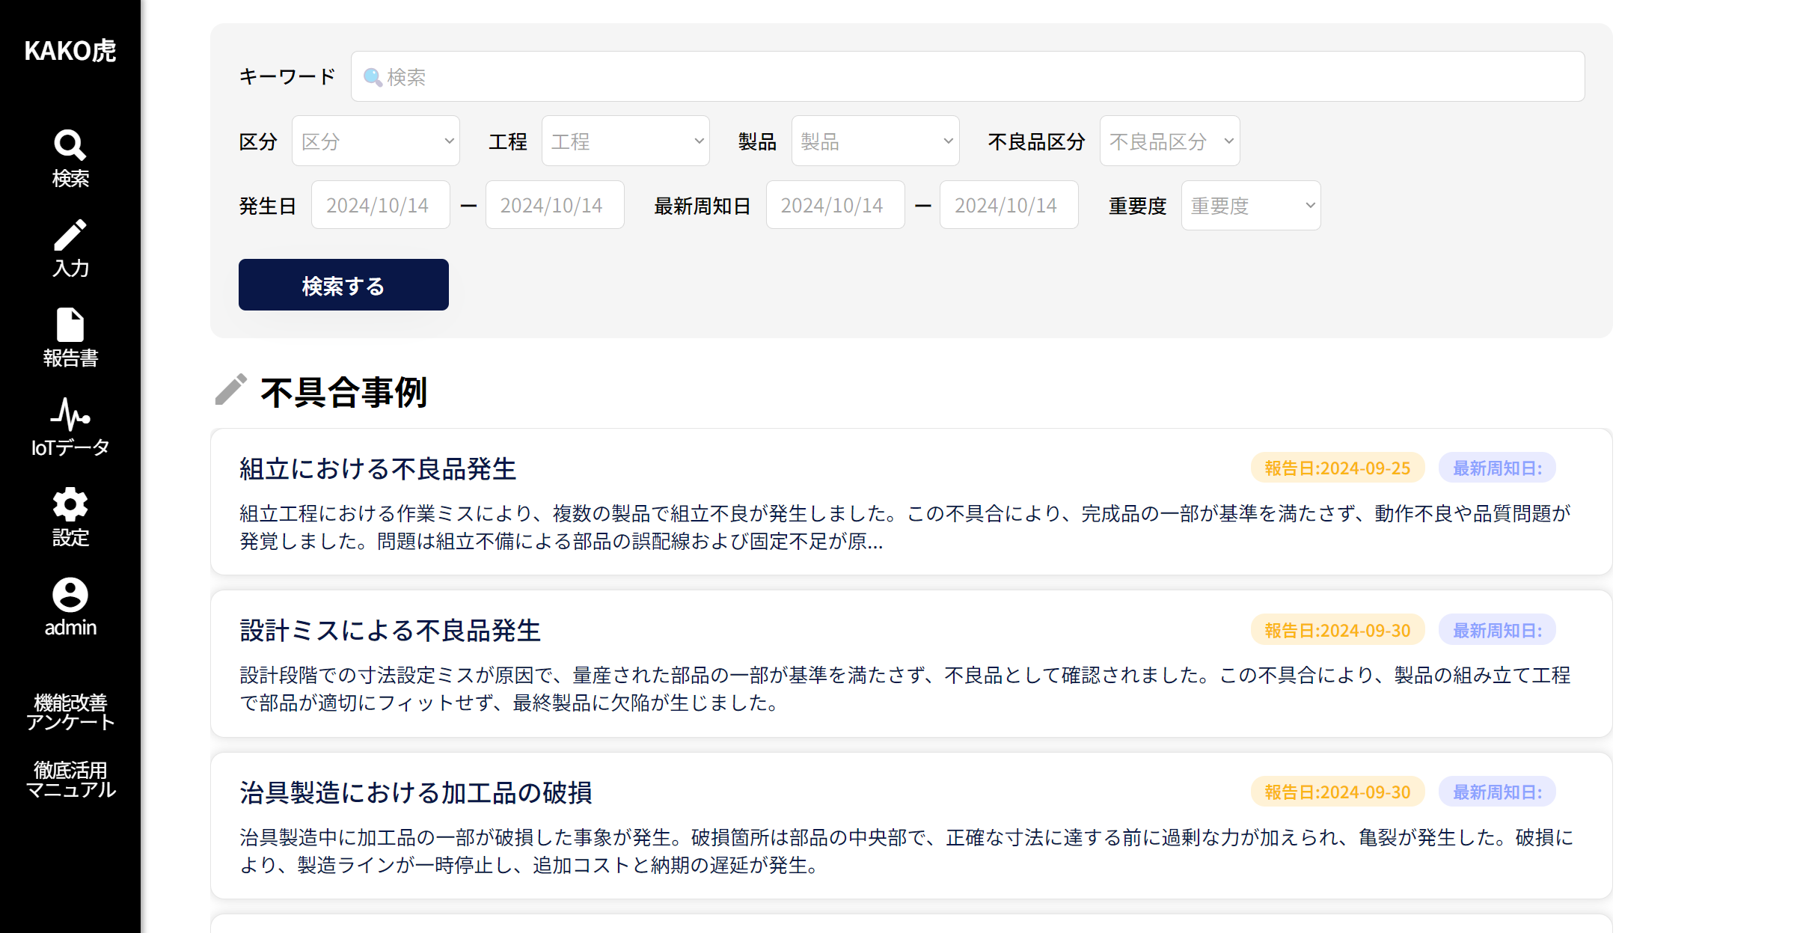The width and height of the screenshot is (1812, 933).
Task: Expand the 工程 dropdown
Action: click(625, 141)
